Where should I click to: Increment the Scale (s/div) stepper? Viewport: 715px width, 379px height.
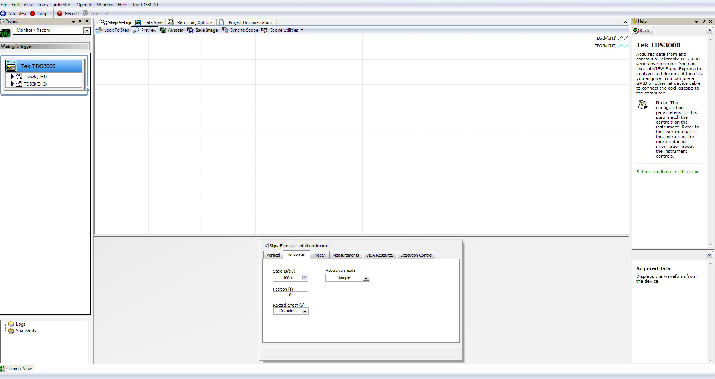(305, 276)
